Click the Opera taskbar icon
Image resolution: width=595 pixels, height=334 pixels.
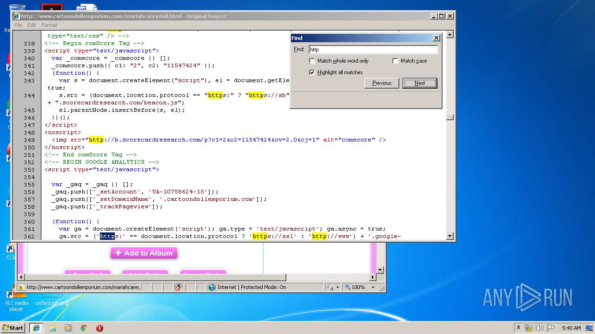(99, 328)
